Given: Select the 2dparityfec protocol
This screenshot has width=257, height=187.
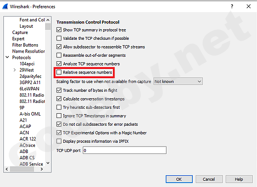Looking at the screenshot, I should click(30, 76).
